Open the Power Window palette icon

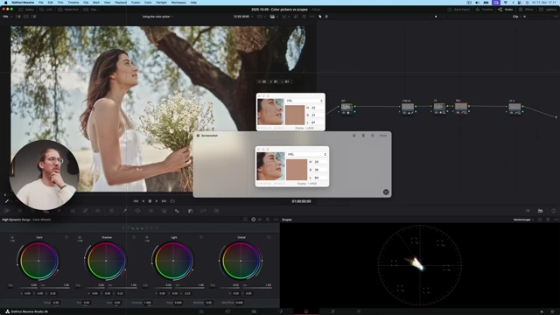point(137,211)
